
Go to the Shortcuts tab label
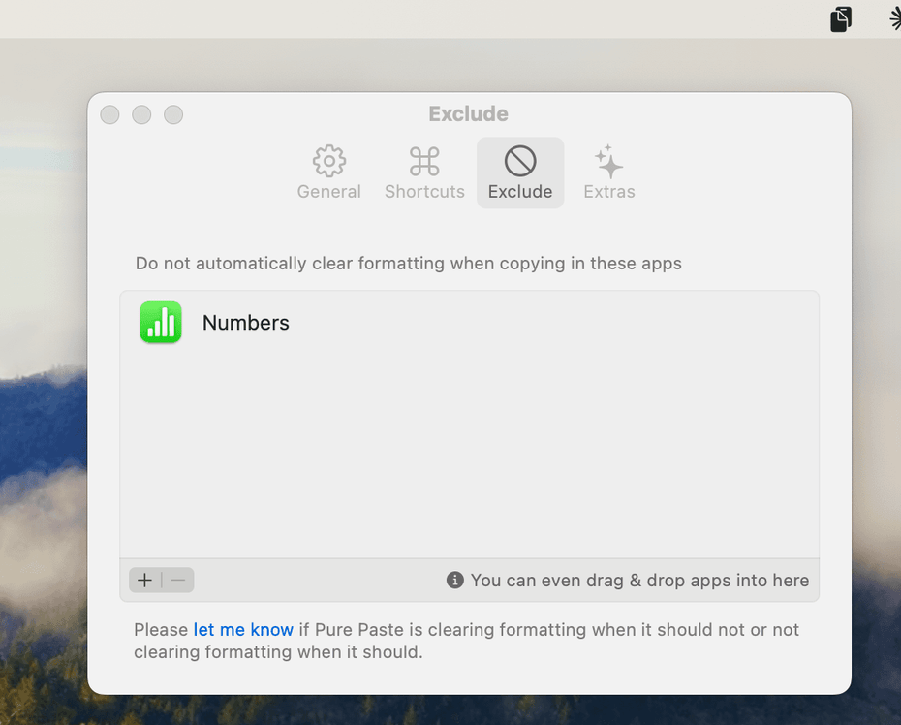click(424, 192)
